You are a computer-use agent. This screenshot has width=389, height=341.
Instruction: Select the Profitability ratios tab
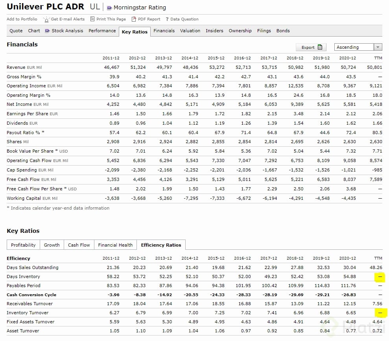23,245
